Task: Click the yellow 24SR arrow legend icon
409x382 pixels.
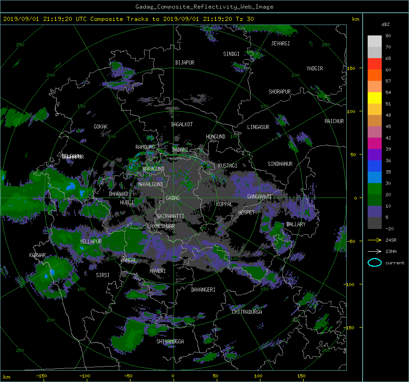Action: 374,240
